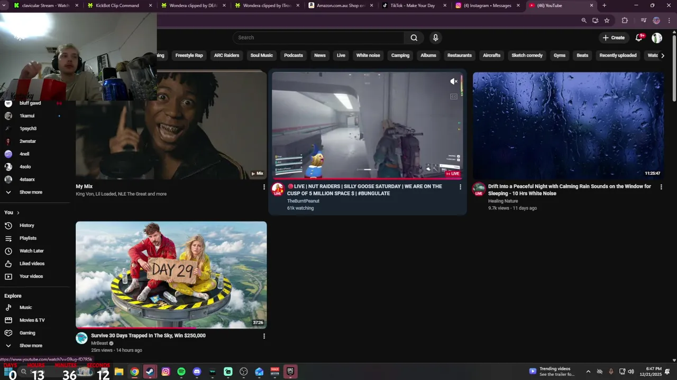Toggle captions on the live preview

click(453, 97)
